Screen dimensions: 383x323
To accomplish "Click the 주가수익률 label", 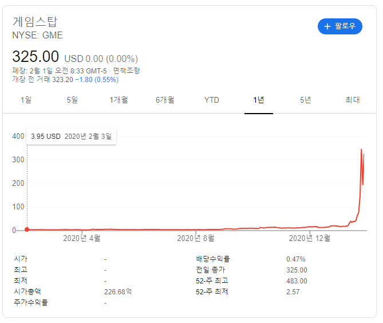I will point(31,302).
